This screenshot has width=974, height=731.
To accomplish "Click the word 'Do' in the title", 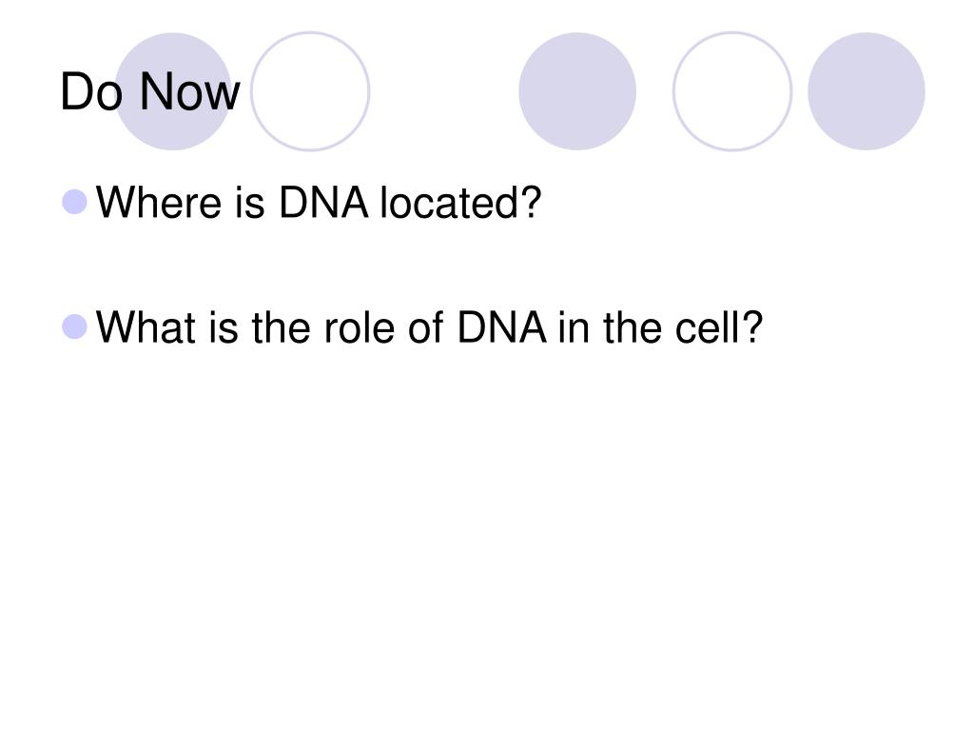I will pyautogui.click(x=90, y=92).
